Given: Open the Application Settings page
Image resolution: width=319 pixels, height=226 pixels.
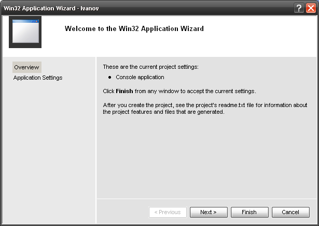Looking at the screenshot, I should [x=38, y=78].
